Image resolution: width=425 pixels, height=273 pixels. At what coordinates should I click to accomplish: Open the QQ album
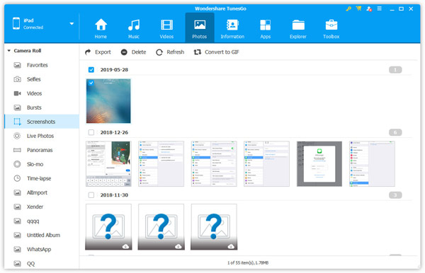[42, 264]
